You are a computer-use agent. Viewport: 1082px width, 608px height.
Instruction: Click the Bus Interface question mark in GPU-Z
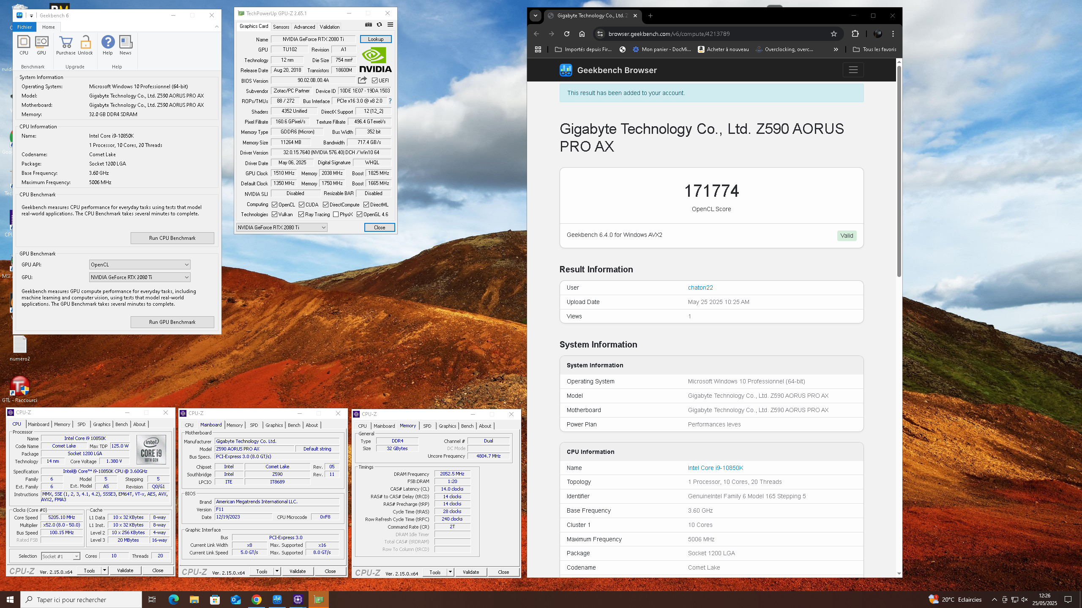pyautogui.click(x=390, y=101)
